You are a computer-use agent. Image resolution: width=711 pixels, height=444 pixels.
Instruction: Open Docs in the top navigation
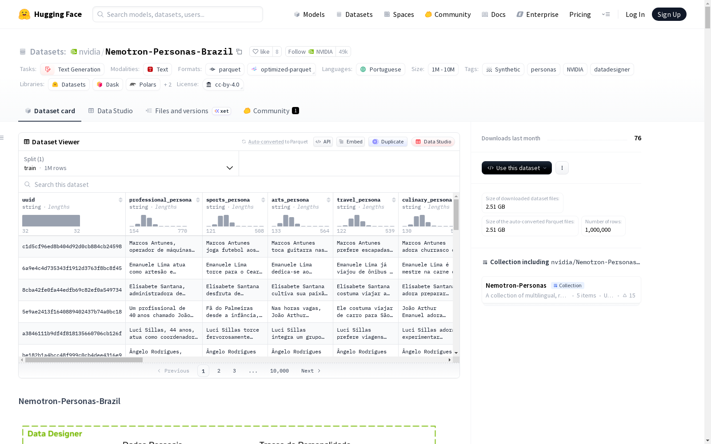pos(494,14)
